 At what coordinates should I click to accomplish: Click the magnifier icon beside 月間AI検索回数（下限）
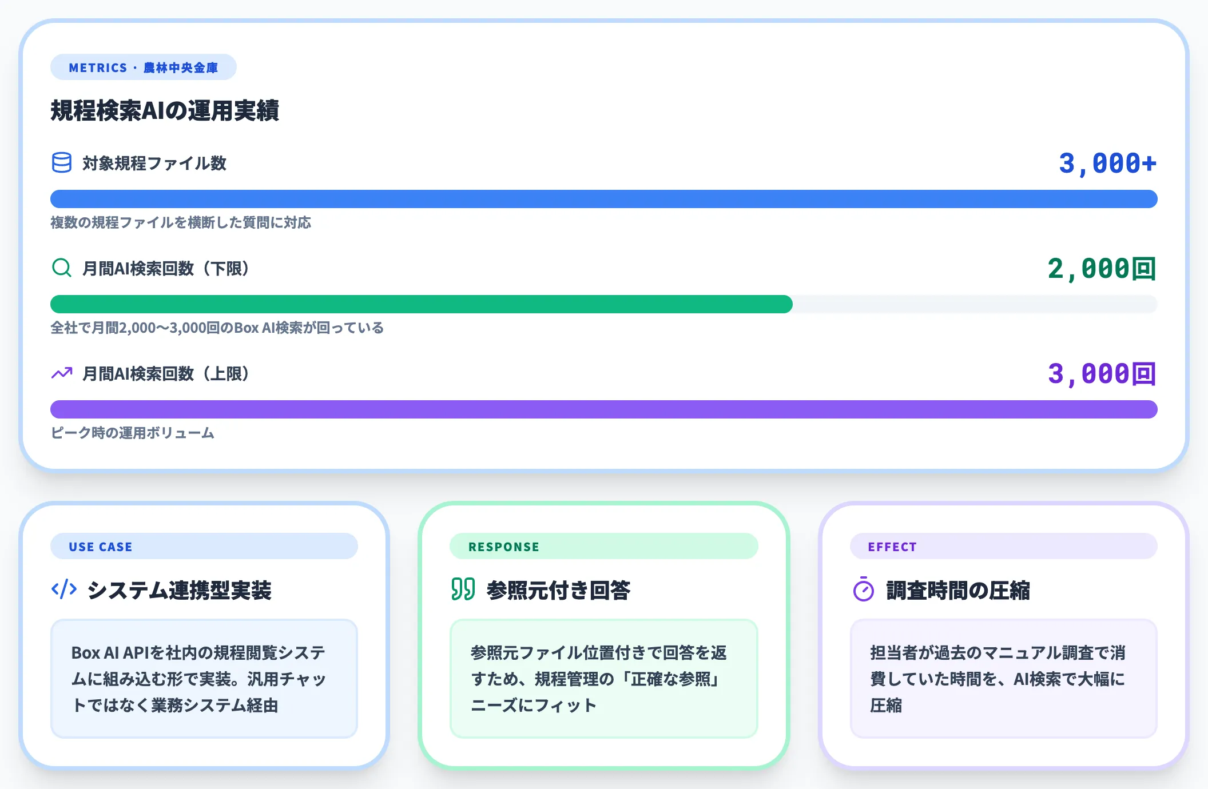click(x=62, y=268)
